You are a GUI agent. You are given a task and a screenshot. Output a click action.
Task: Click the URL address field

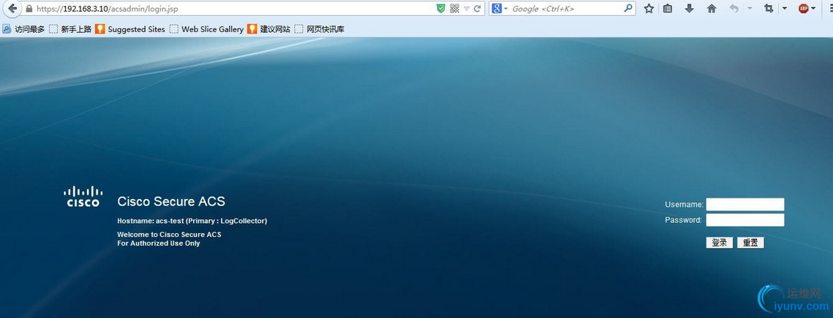click(x=234, y=9)
